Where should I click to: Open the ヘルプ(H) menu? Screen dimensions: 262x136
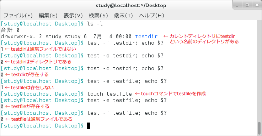point(151,16)
